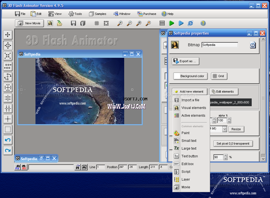This screenshot has height=198, width=270.
Task: Select Layer from the element menu
Action: 191,179
